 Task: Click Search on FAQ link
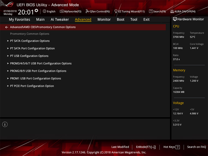click(196, 147)
